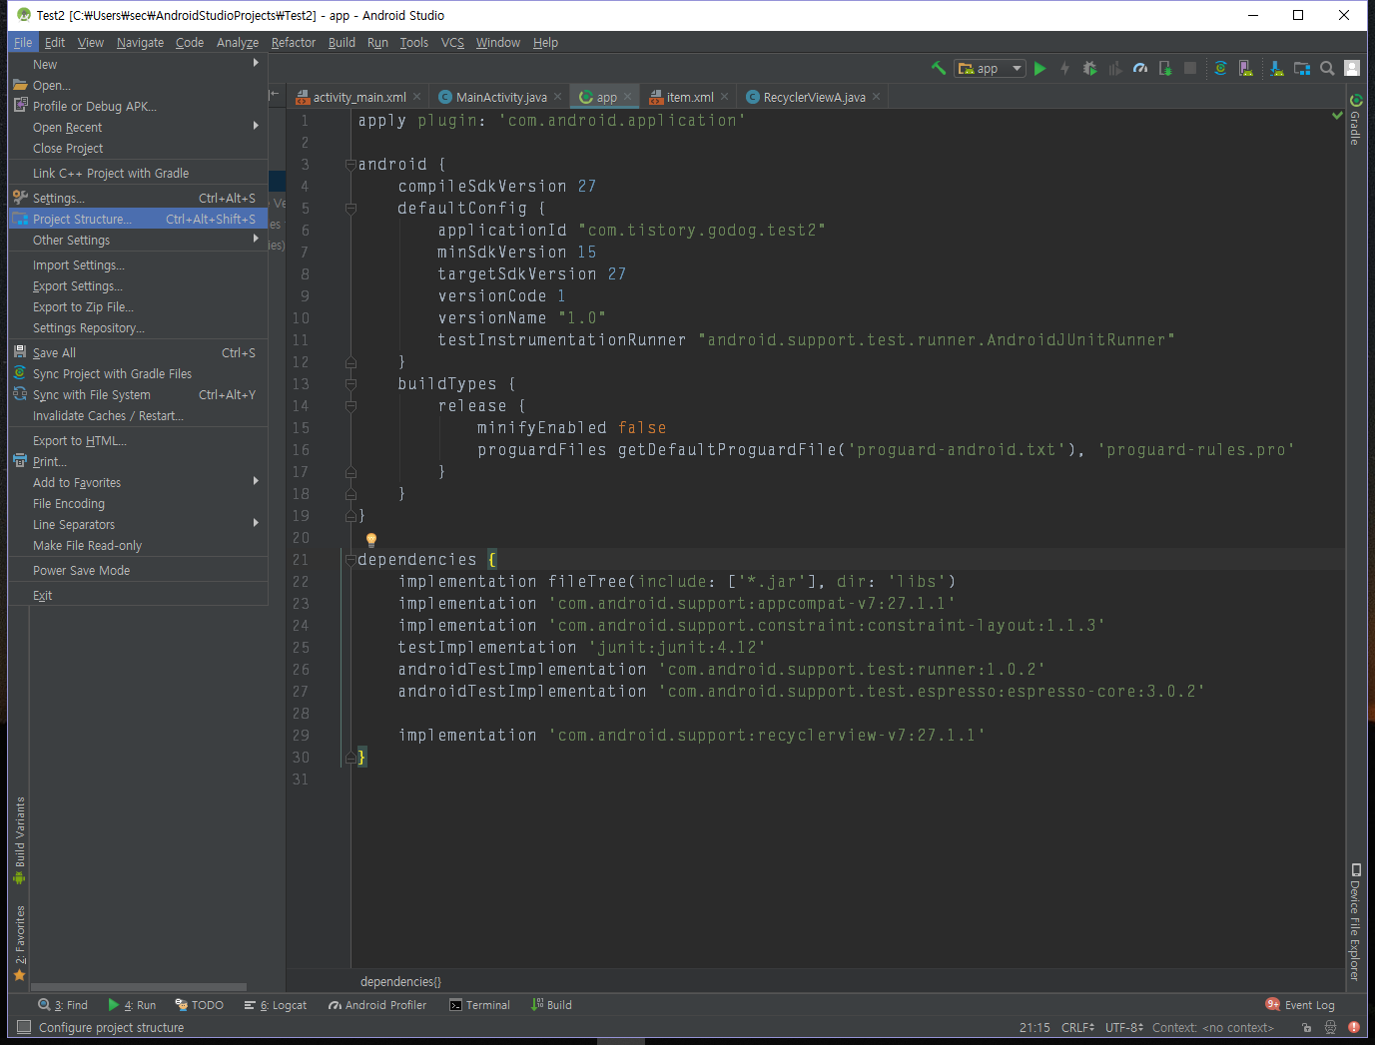Open the Terminal tool window
The width and height of the screenshot is (1375, 1045).
480,1005
